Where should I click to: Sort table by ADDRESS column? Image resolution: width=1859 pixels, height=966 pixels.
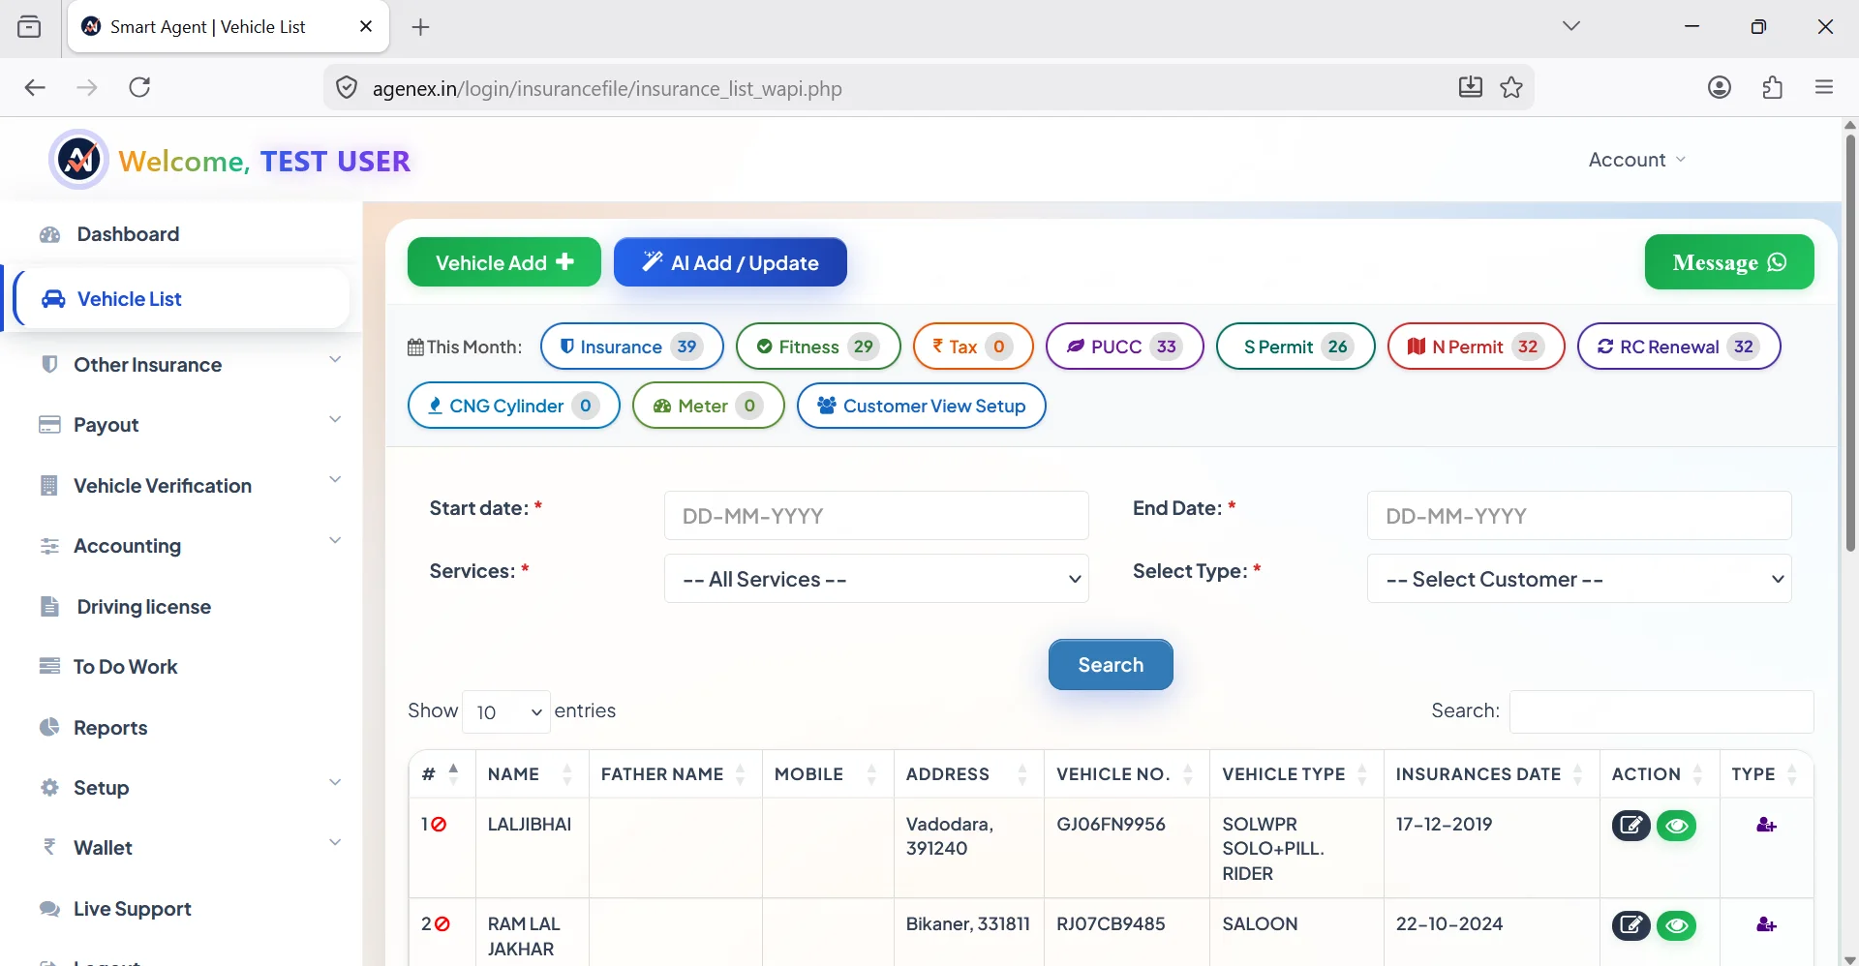[x=968, y=774]
